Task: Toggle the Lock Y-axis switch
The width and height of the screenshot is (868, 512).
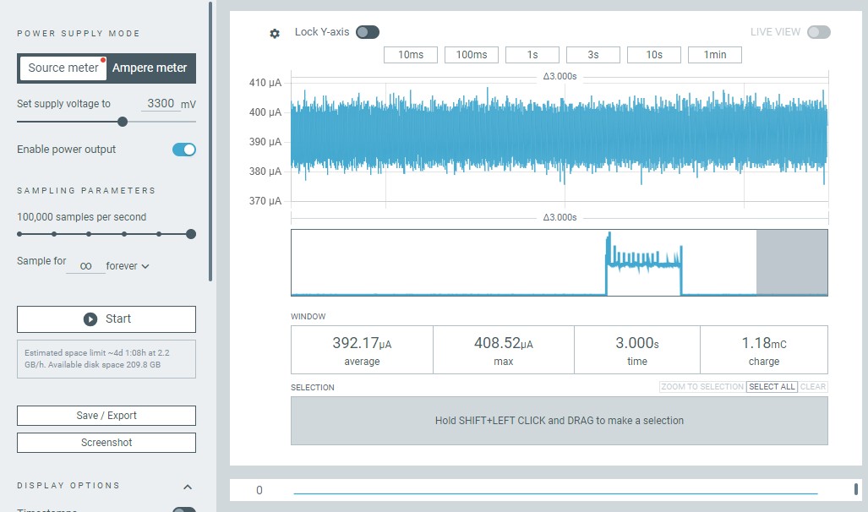Action: click(368, 32)
